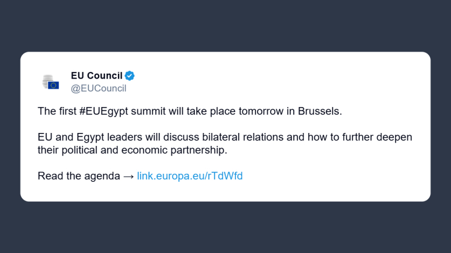451x253 pixels.
Task: Click the EU Council profile avatar
Action: click(50, 82)
